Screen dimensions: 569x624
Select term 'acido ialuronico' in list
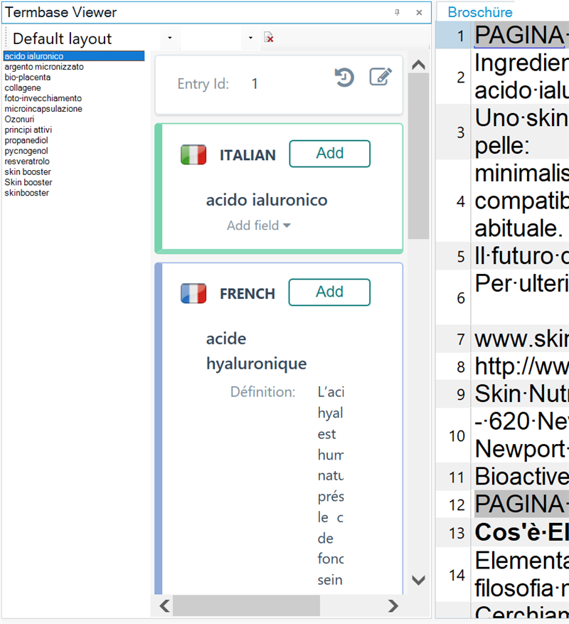pyautogui.click(x=73, y=56)
